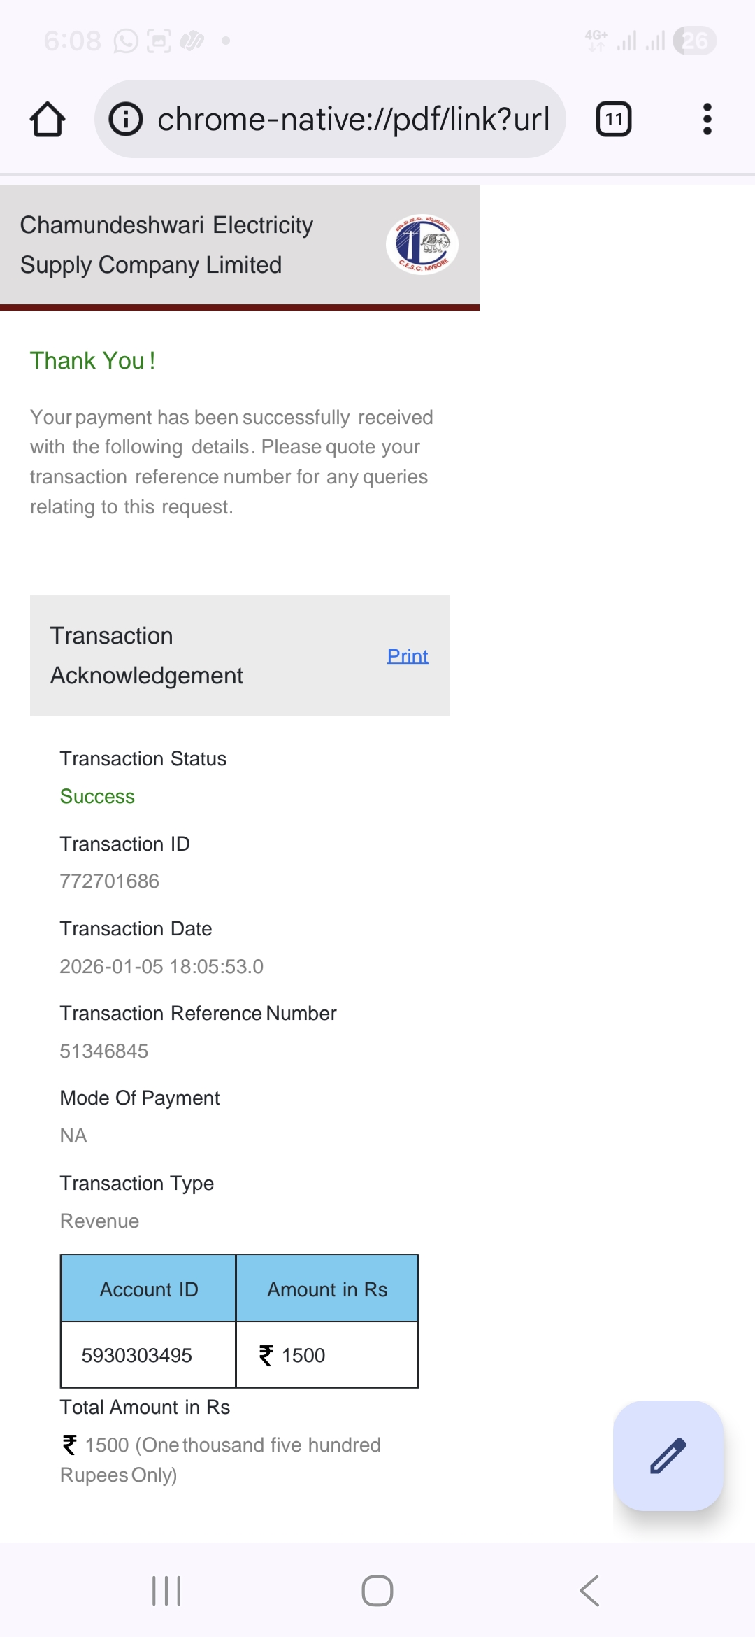Tap the chrome-native PDF address bar
This screenshot has width=755, height=1637.
pyautogui.click(x=353, y=119)
